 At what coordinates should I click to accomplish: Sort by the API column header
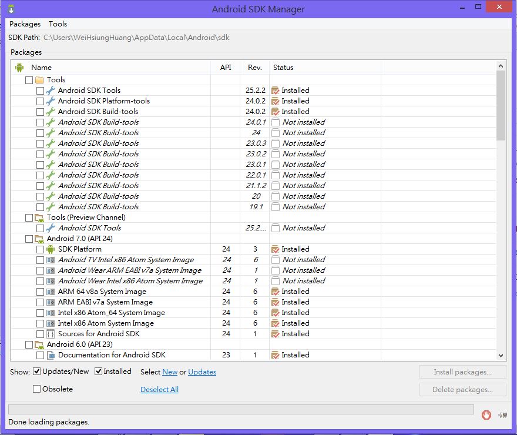[226, 67]
